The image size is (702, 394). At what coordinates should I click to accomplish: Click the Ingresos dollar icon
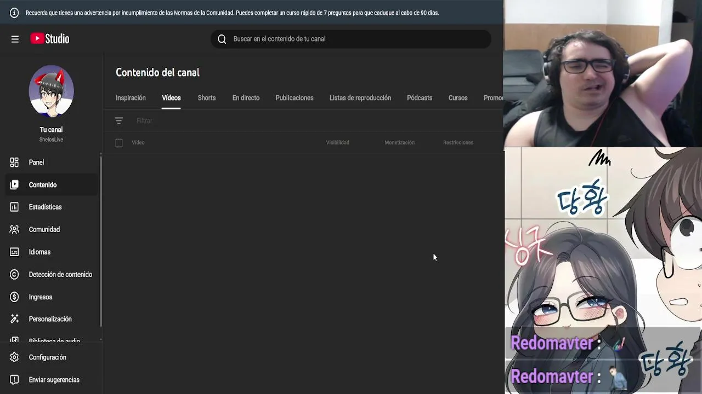pyautogui.click(x=14, y=297)
